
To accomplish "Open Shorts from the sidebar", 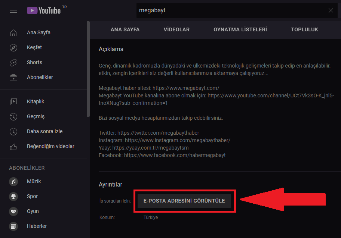I will coord(13,63).
